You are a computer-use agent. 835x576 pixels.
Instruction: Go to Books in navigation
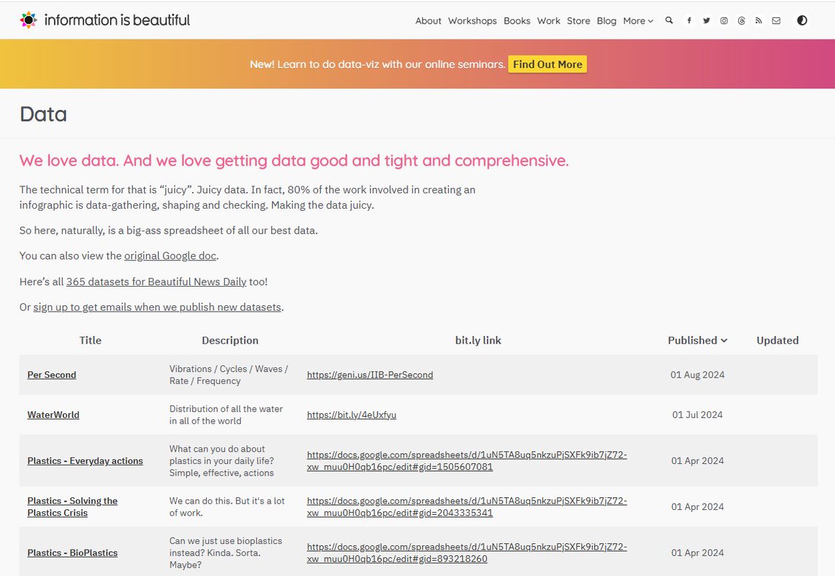point(517,21)
